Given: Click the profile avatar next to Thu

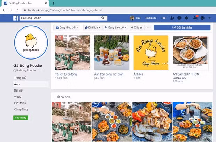Looking at the screenshot, I should (132, 18).
